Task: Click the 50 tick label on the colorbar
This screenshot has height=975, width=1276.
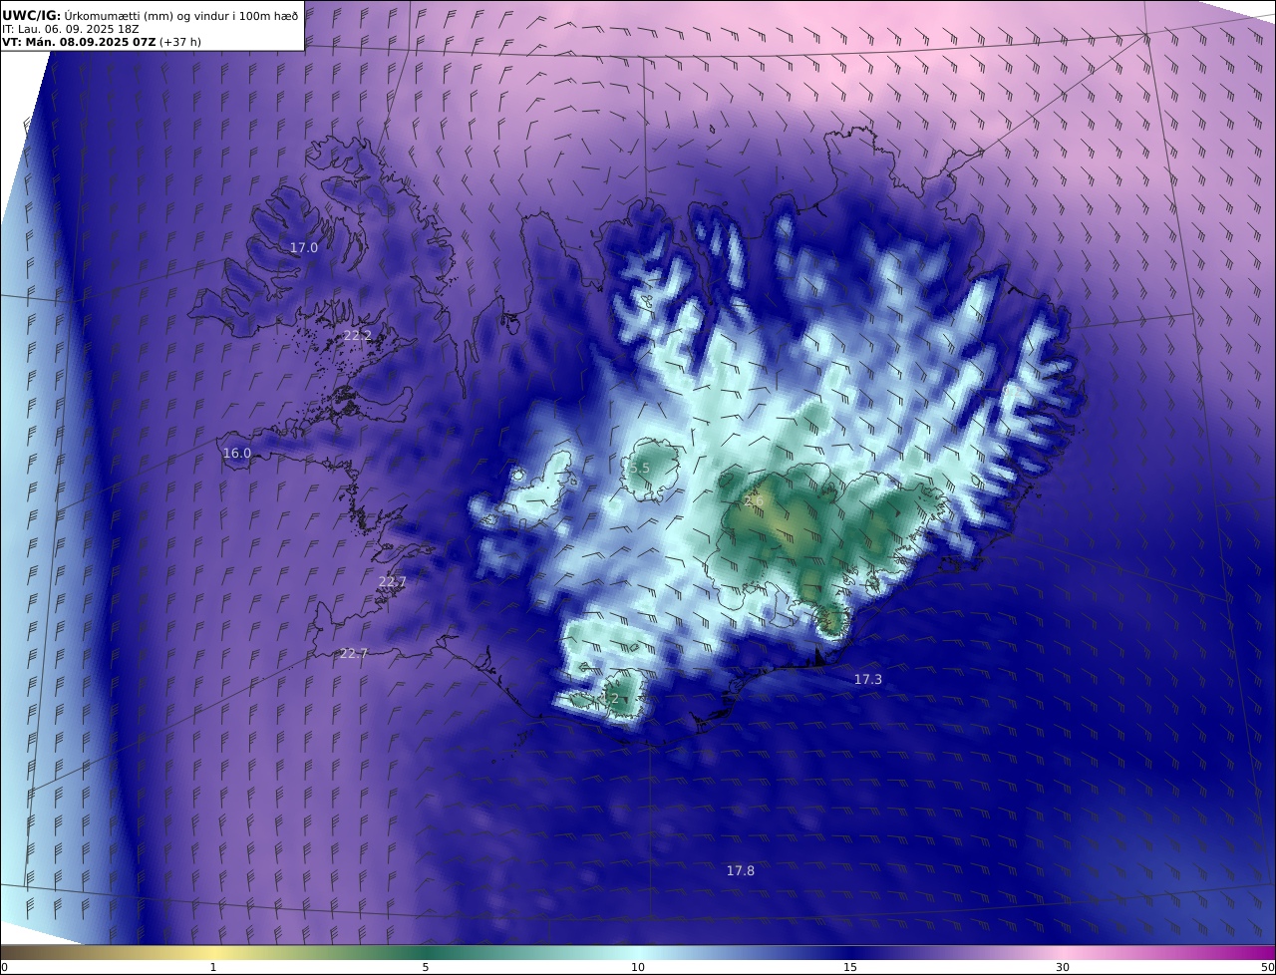Action: coord(1267,967)
